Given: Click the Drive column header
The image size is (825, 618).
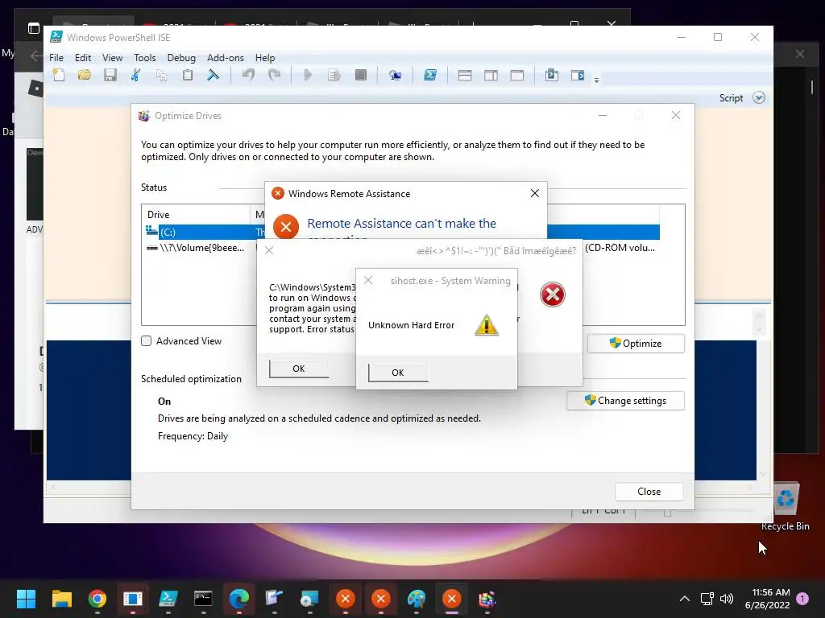Looking at the screenshot, I should 197,214.
